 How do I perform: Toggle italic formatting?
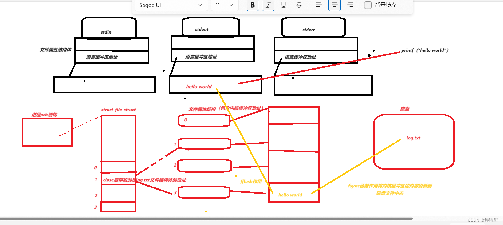click(268, 5)
